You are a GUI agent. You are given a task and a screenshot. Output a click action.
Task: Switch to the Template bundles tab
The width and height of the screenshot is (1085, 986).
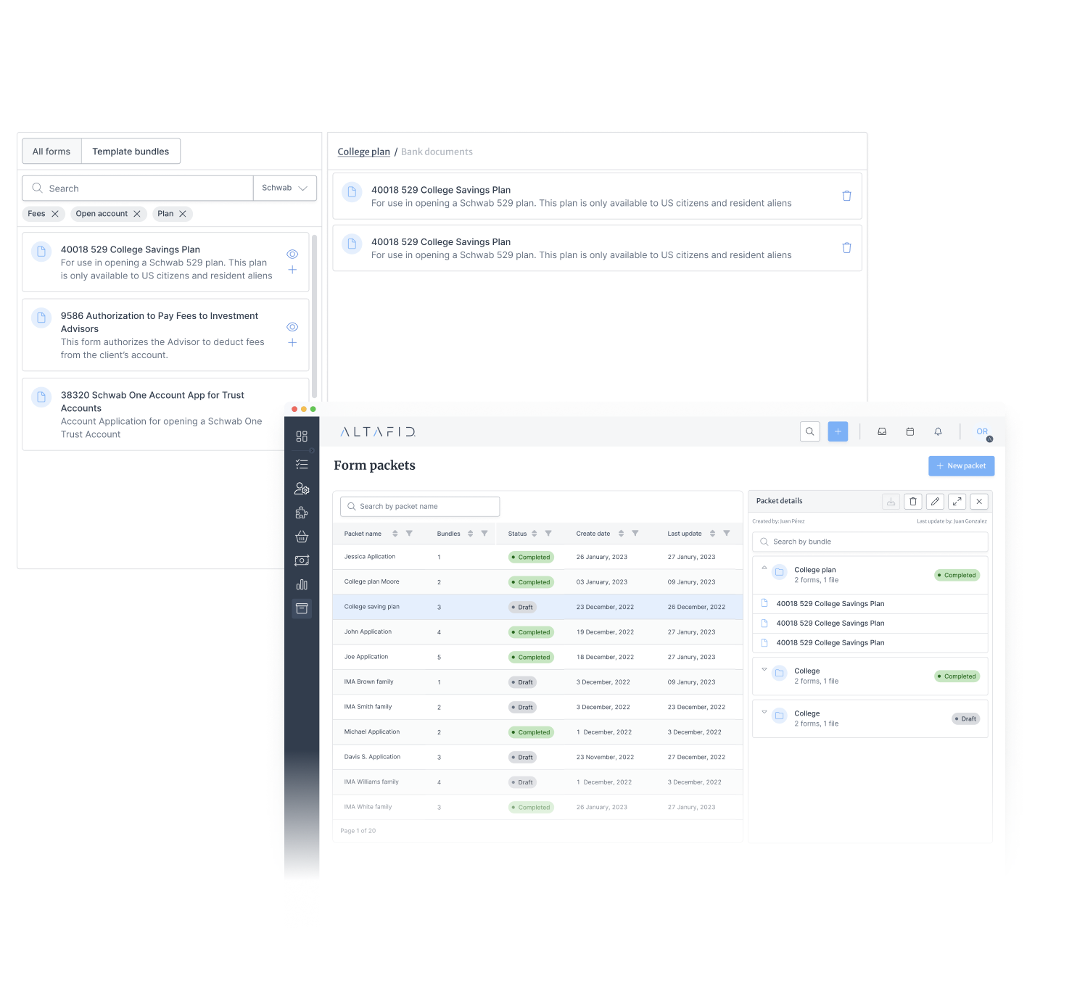[x=131, y=152]
